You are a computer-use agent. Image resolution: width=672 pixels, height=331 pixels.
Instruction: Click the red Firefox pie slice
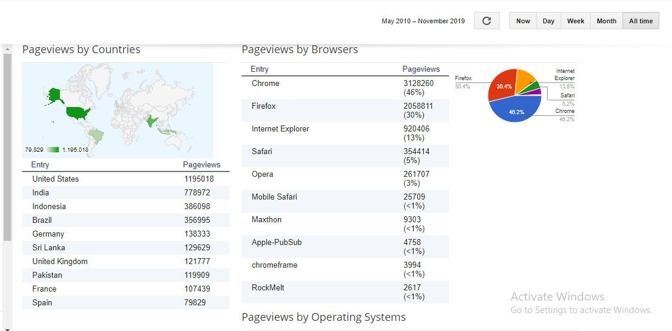(501, 87)
